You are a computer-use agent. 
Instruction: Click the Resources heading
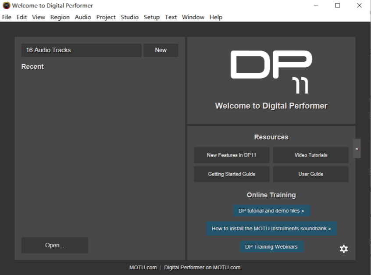pyautogui.click(x=271, y=137)
